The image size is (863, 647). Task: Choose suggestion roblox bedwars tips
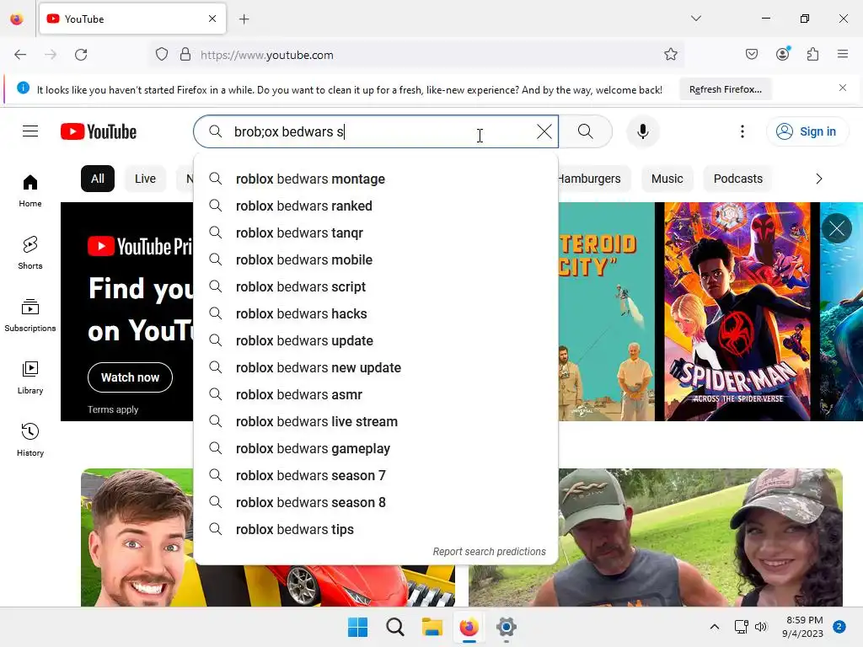point(376,529)
